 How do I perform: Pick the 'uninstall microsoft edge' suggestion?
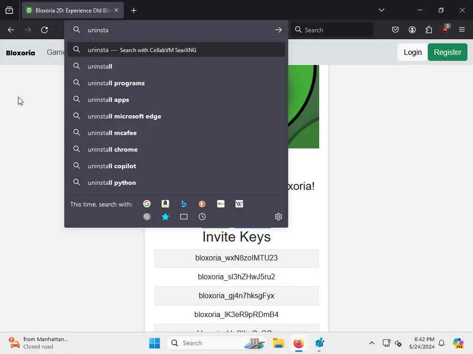pos(176,116)
